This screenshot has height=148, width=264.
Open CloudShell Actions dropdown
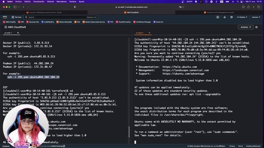[246, 27]
